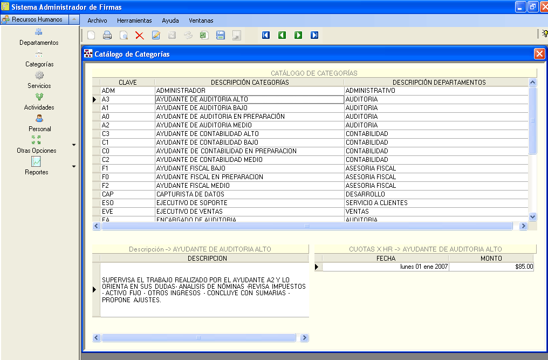Open the Ventanas menu
548x360 pixels.
point(201,21)
